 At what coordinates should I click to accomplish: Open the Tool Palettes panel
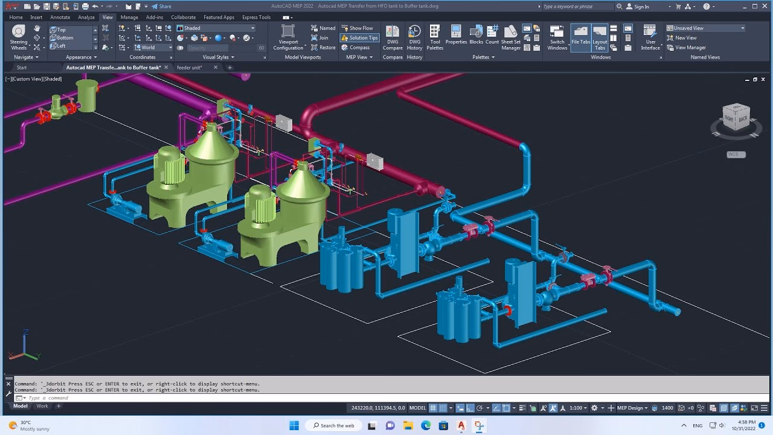[435, 36]
